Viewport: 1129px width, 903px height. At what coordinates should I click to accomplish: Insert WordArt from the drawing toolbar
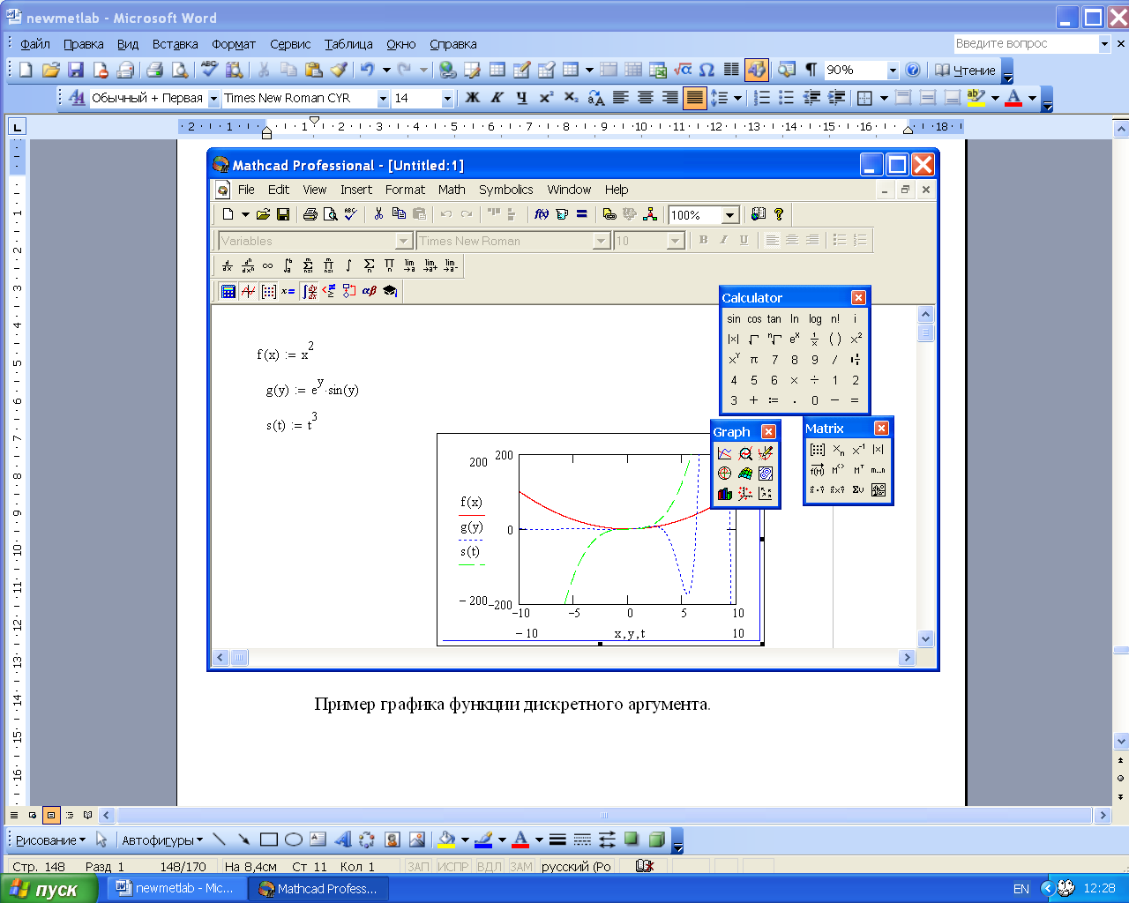click(342, 840)
